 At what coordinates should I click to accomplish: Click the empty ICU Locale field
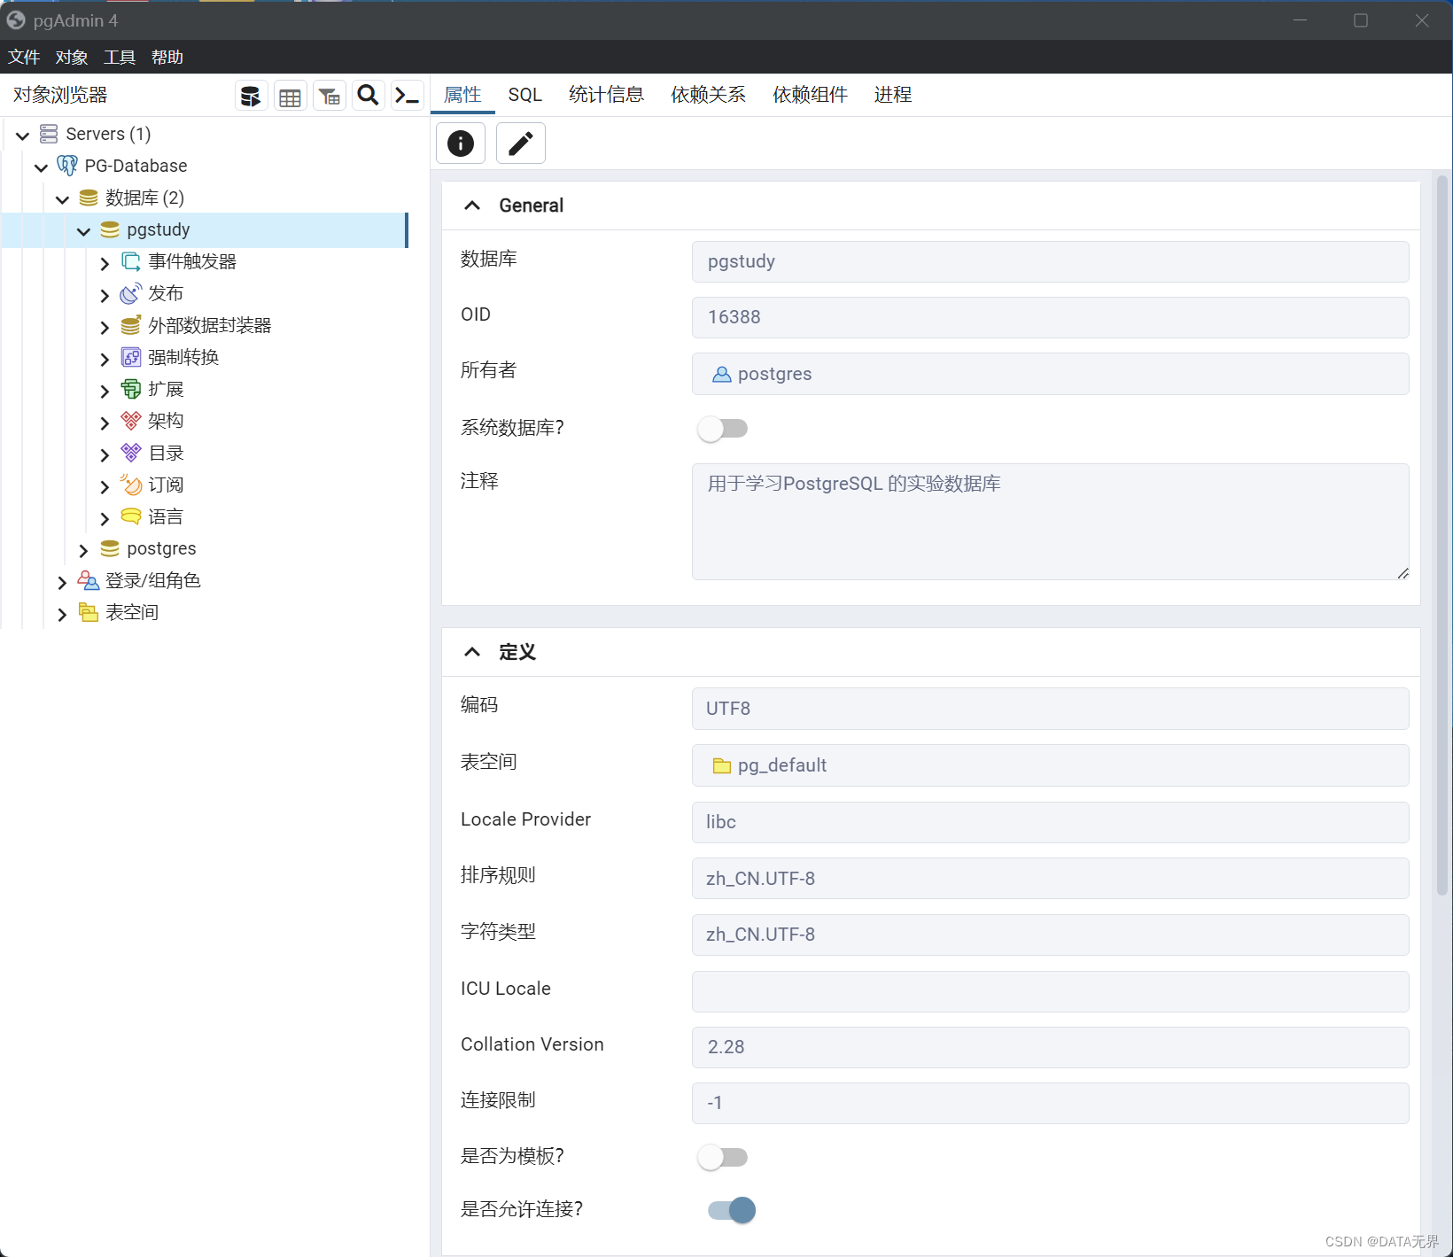tap(1050, 991)
